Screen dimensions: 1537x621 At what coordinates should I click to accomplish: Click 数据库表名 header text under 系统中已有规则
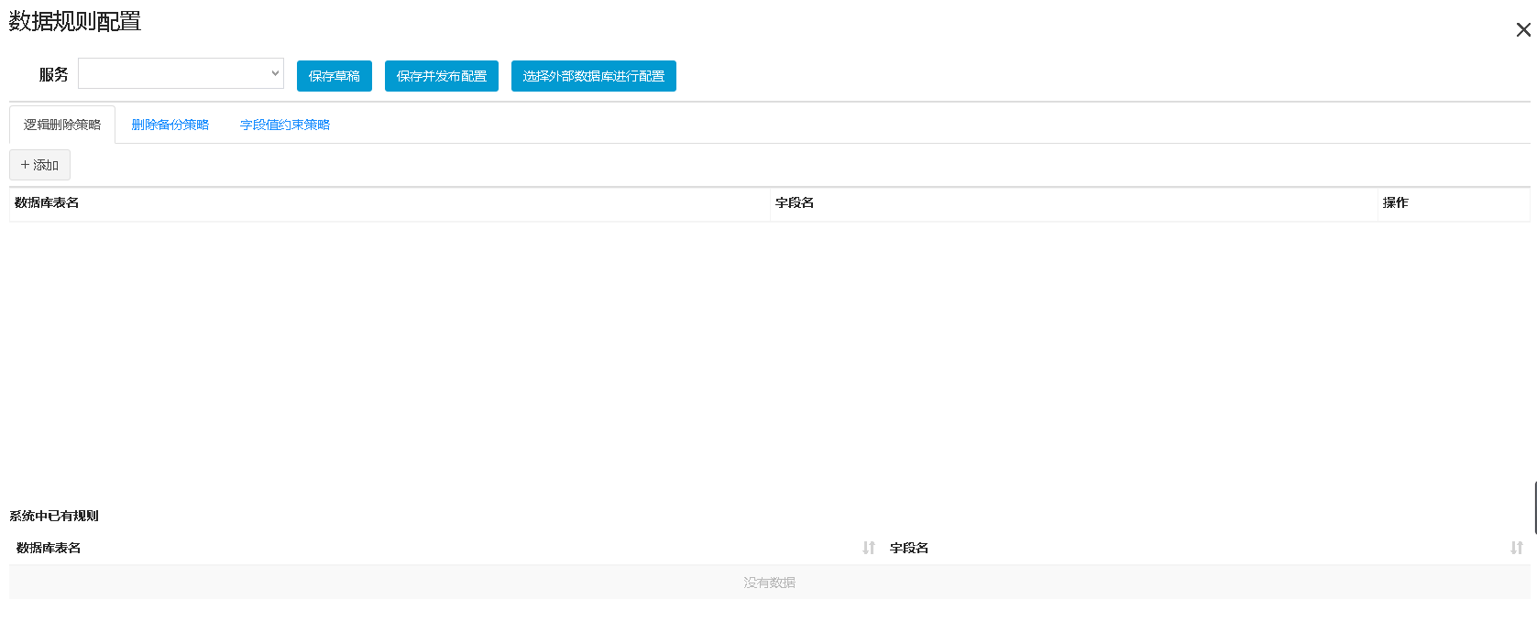point(49,548)
